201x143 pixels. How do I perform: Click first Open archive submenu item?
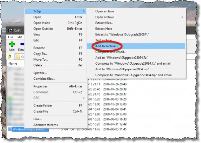(x=136, y=11)
